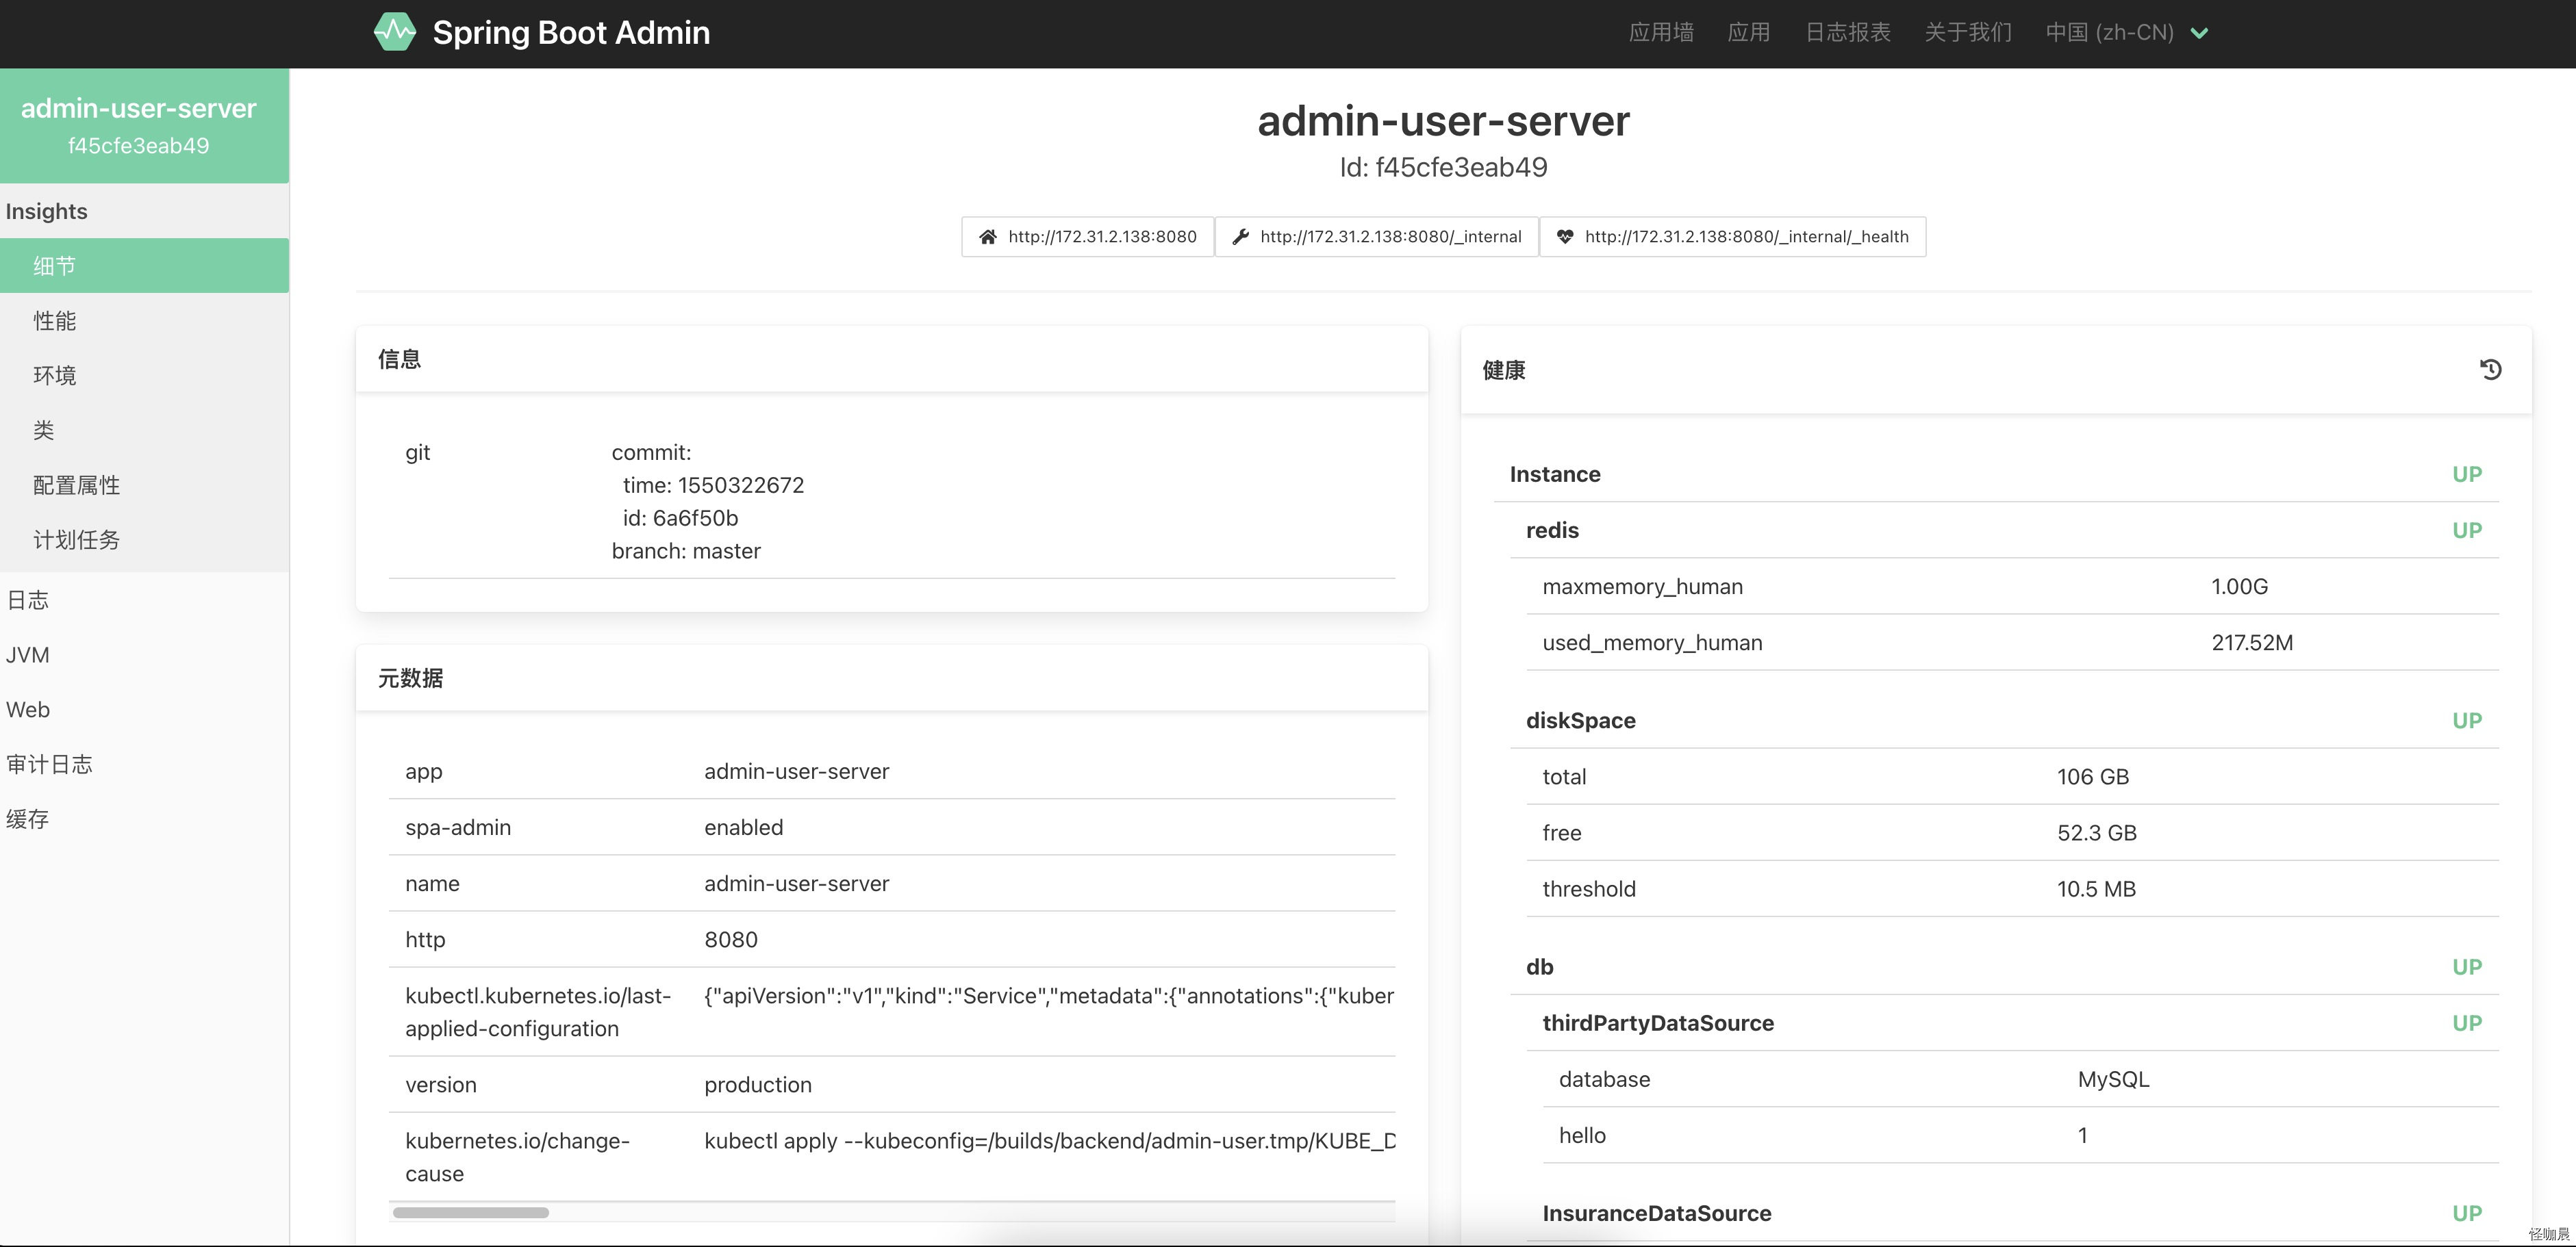2576x1247 pixels.
Task: Click the 健康 panel title
Action: (1503, 371)
